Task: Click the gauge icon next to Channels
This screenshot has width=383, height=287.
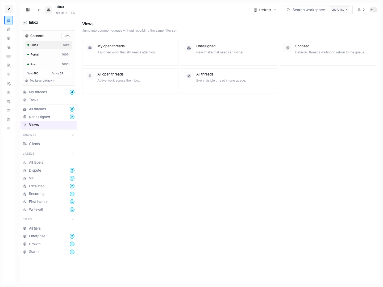Action: [27, 36]
